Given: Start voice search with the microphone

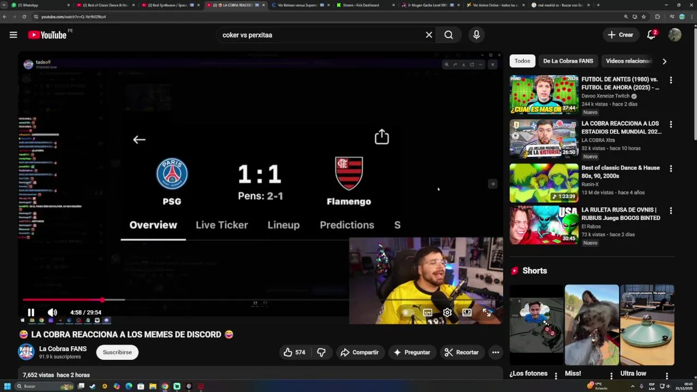Looking at the screenshot, I should point(476,35).
